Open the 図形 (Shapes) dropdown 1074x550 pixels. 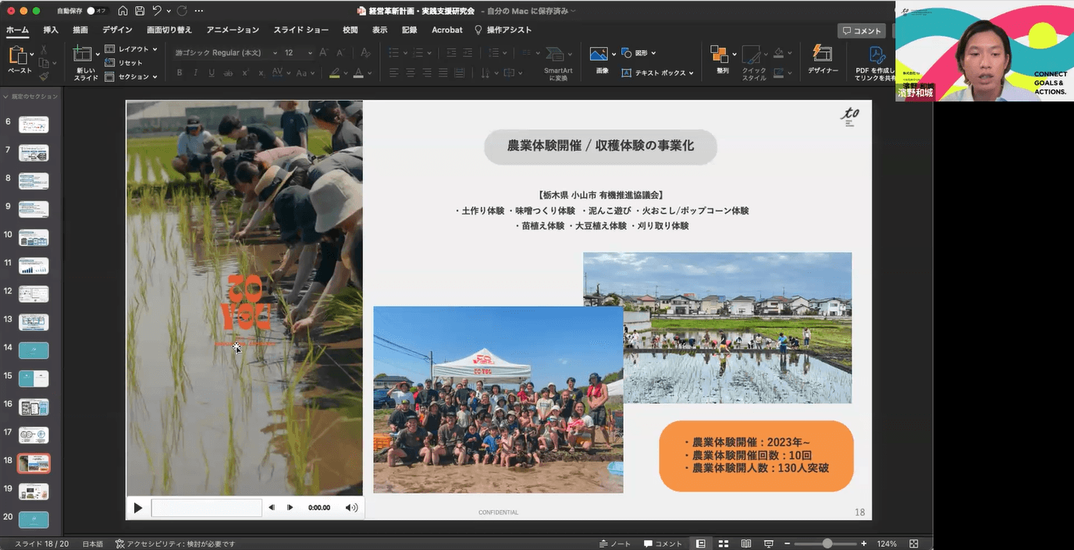(x=640, y=53)
